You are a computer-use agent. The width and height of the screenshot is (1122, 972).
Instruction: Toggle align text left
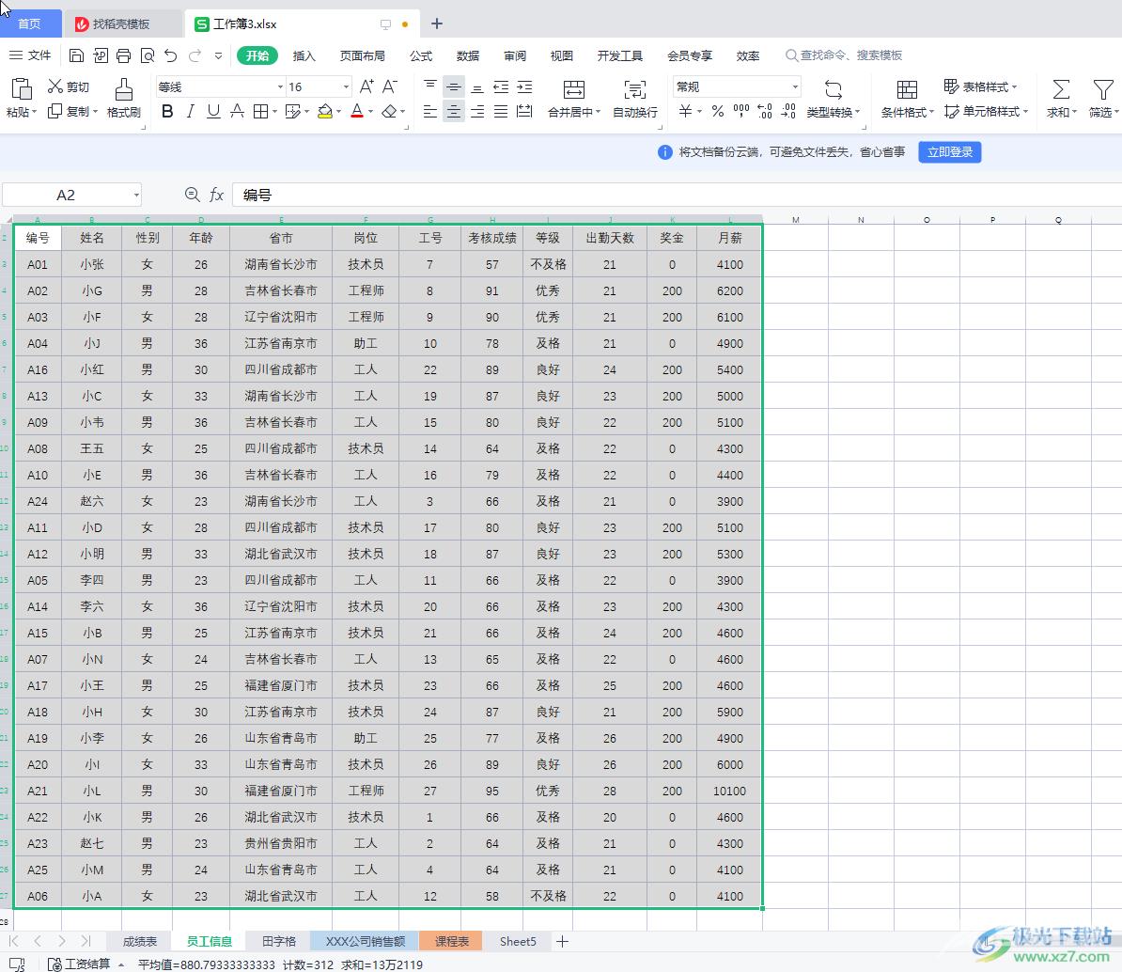pos(430,111)
